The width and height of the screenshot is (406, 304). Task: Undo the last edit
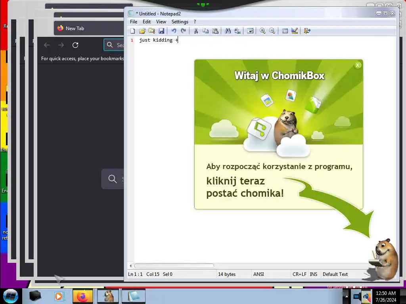[174, 31]
